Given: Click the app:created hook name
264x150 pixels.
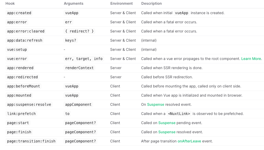Looking at the screenshot, I should [x=19, y=13].
